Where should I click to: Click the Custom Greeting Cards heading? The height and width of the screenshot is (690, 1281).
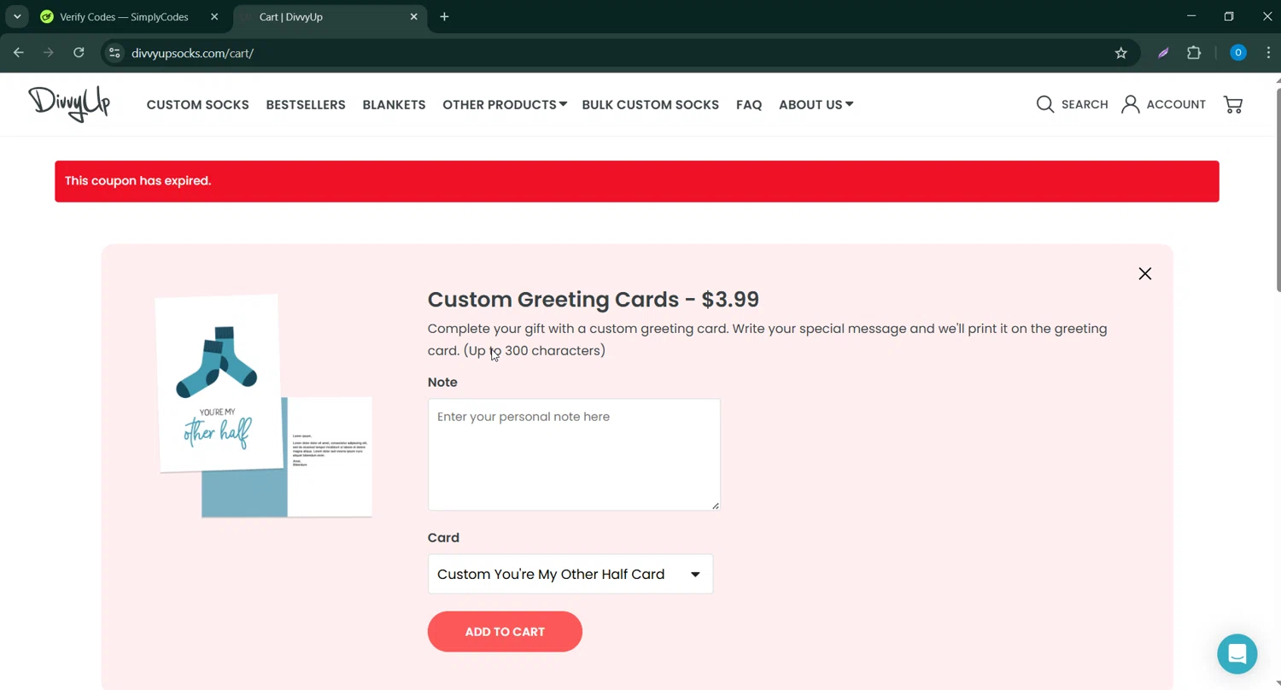593,299
